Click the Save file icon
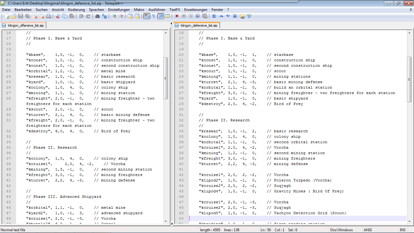 pos(21,16)
